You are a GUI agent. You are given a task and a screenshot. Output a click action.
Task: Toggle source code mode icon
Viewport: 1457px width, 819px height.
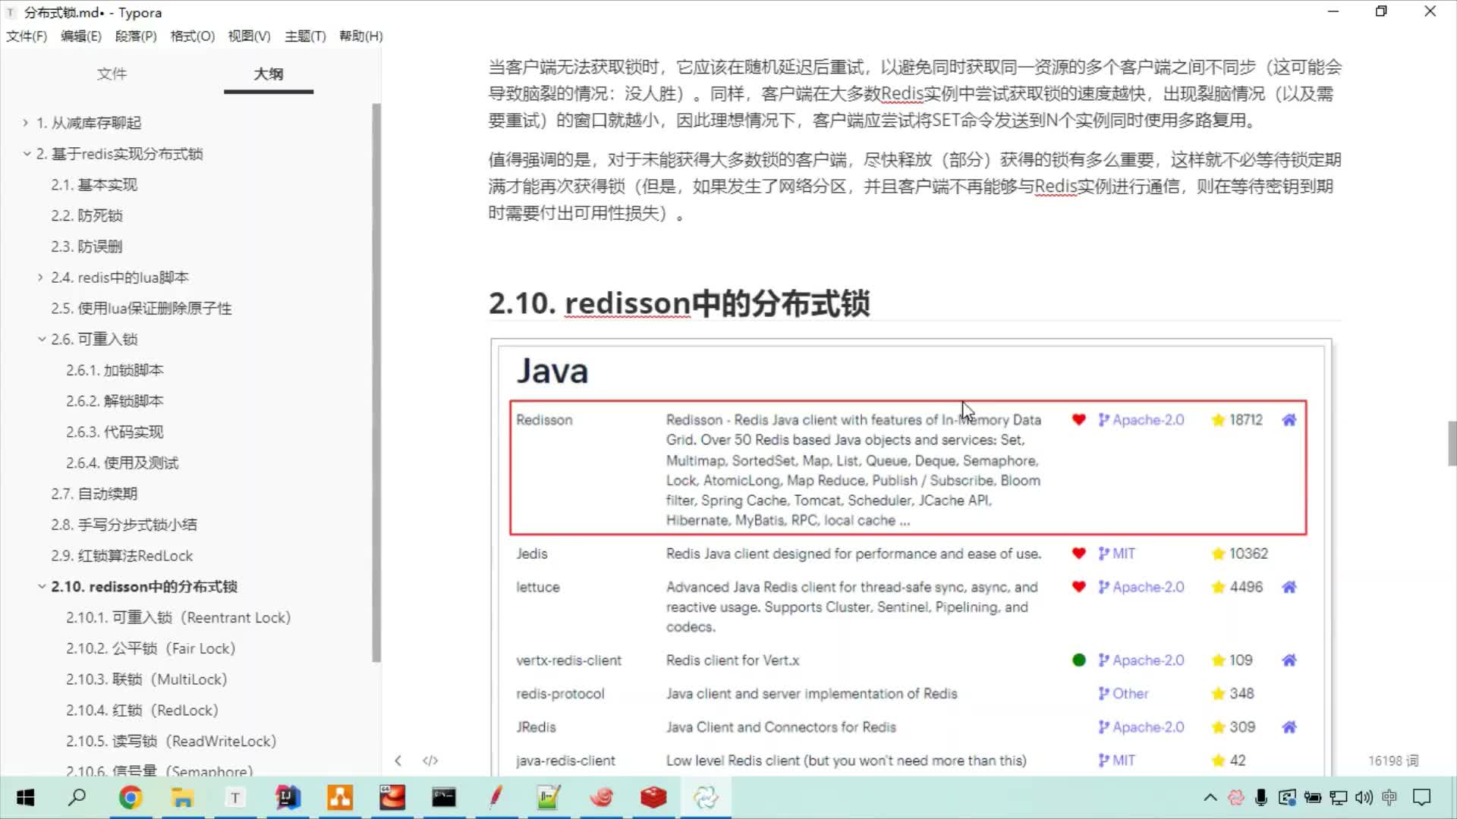tap(430, 761)
